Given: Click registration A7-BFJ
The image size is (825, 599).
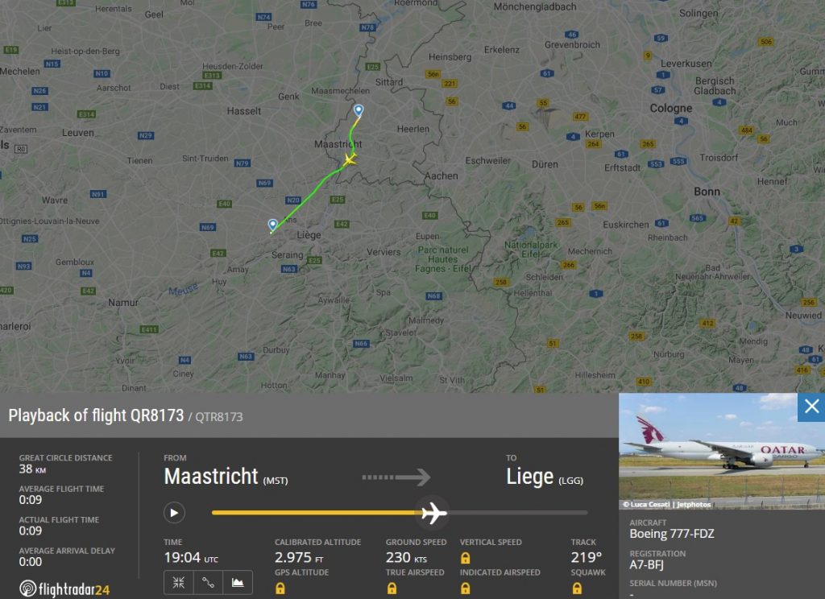Looking at the screenshot, I should 646,565.
